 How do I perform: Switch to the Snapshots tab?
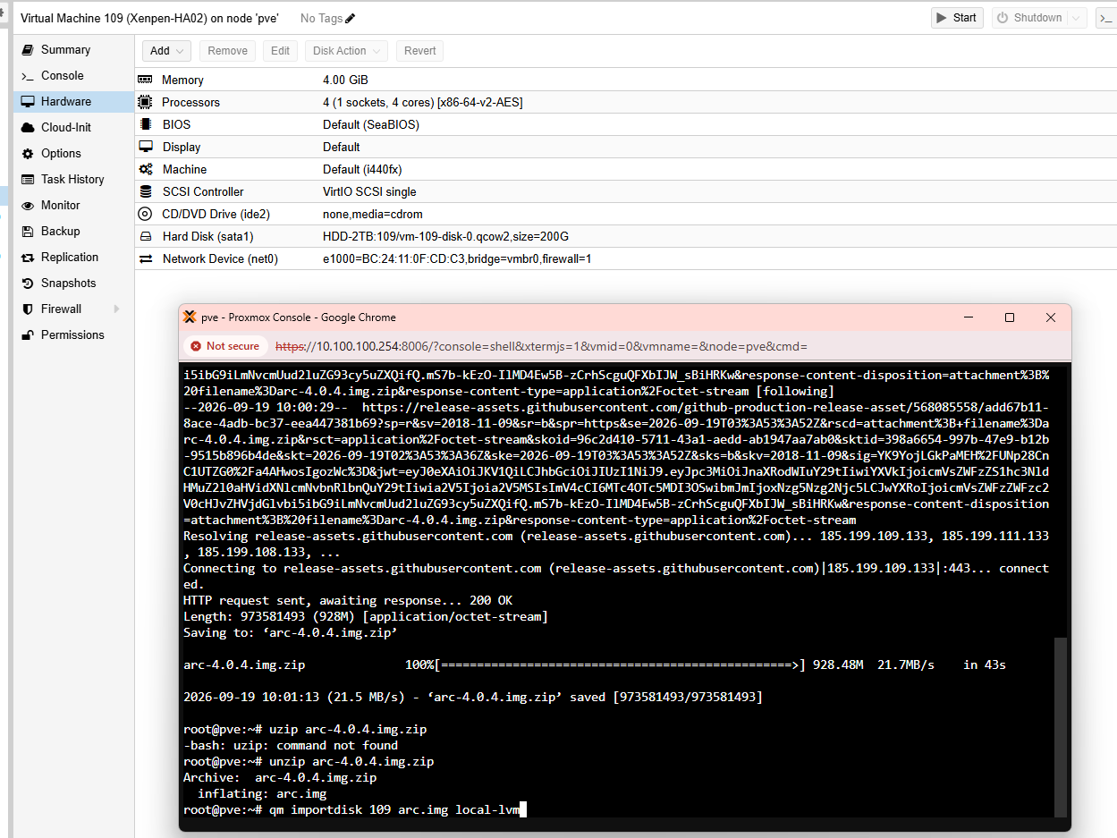click(x=73, y=284)
